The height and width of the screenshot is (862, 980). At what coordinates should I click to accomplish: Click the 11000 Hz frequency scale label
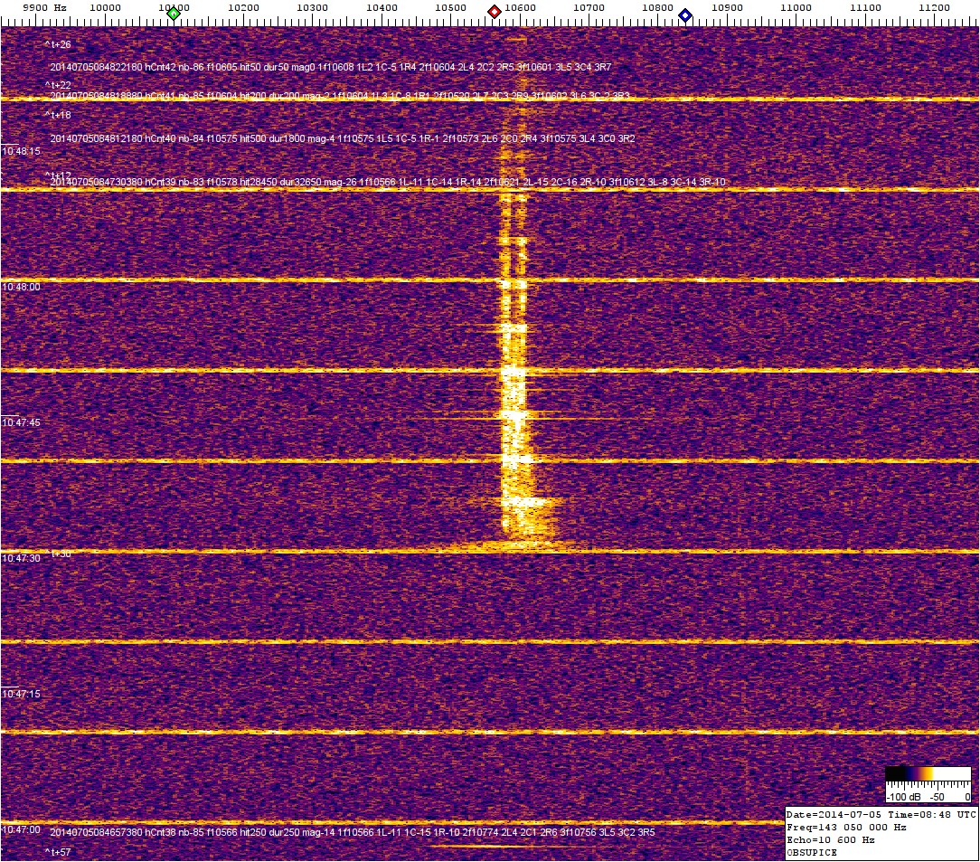(796, 8)
